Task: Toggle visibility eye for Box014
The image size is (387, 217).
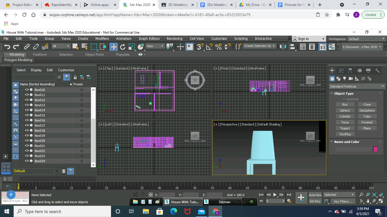Action: coord(27,110)
